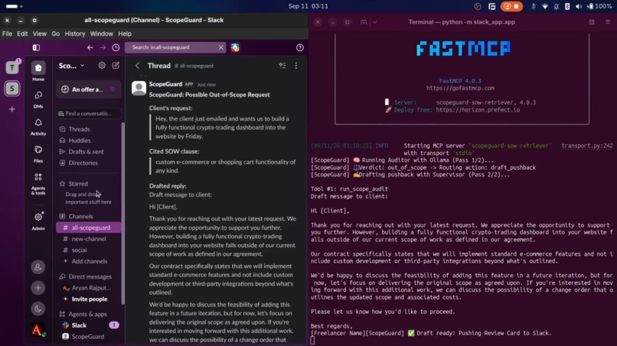Add a new workspace with the plus icon
The width and height of the screenshot is (617, 346).
(12, 109)
